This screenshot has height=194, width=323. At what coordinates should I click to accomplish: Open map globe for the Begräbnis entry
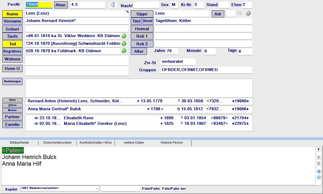click(124, 51)
